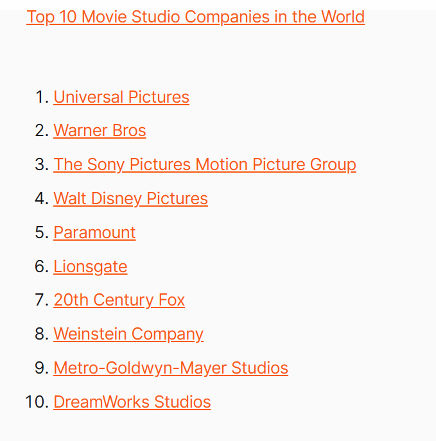This screenshot has width=436, height=441.
Task: Click the Lionsgate link
Action: click(91, 266)
